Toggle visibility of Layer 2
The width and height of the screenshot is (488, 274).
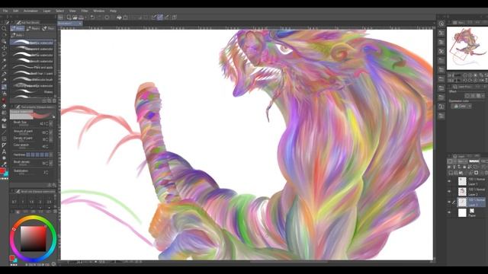[449, 191]
